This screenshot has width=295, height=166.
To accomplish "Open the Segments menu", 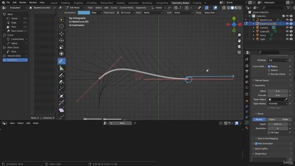I will 141,8.
